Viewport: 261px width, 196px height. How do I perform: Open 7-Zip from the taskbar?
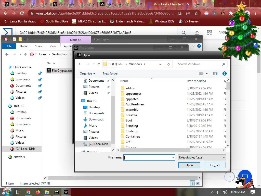57,192
